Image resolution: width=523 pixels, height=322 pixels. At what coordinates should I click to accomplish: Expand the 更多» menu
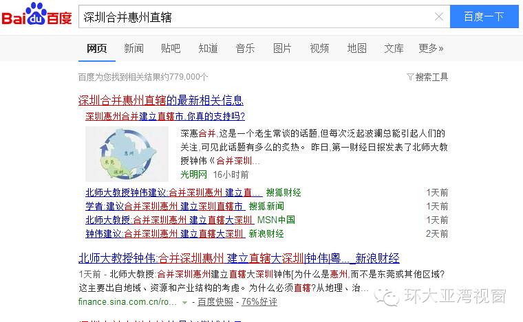(431, 49)
